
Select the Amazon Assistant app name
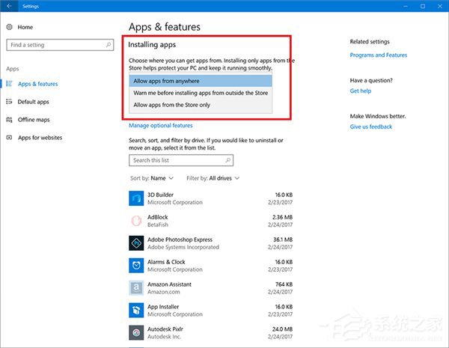click(x=169, y=284)
